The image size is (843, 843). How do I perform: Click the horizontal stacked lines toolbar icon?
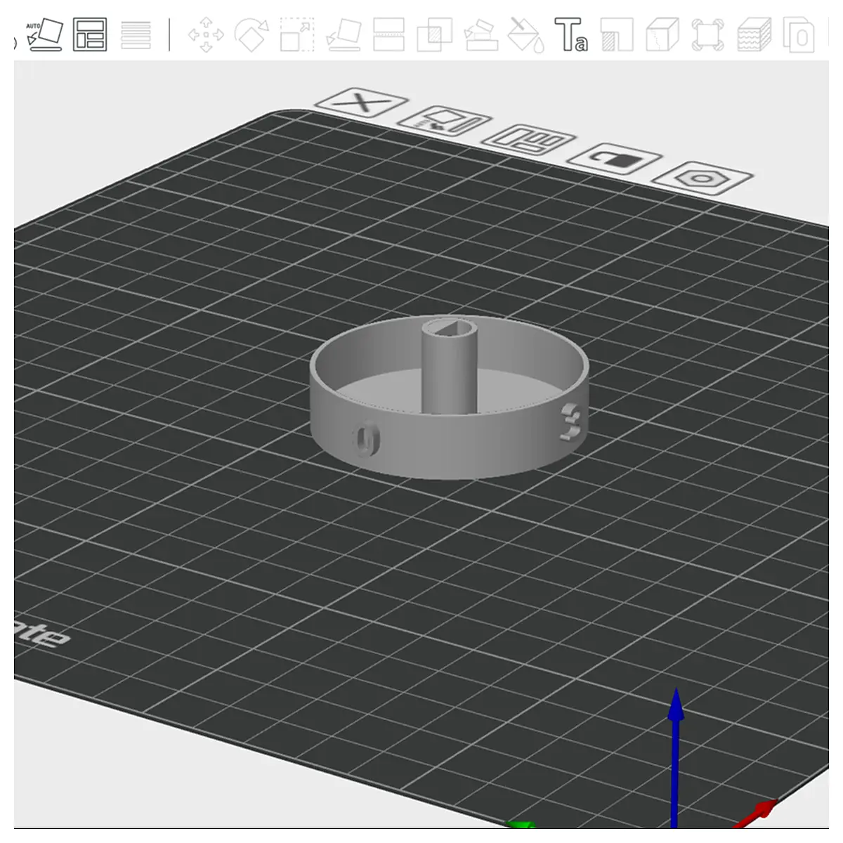[x=136, y=35]
